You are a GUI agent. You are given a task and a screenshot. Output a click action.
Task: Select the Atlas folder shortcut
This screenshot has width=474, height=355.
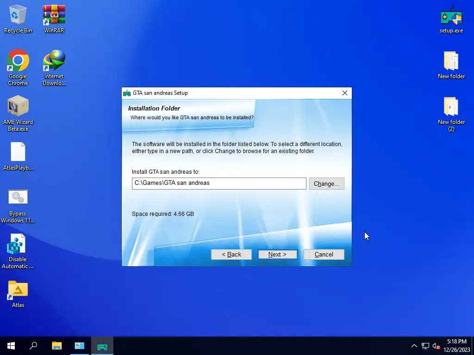(x=18, y=294)
